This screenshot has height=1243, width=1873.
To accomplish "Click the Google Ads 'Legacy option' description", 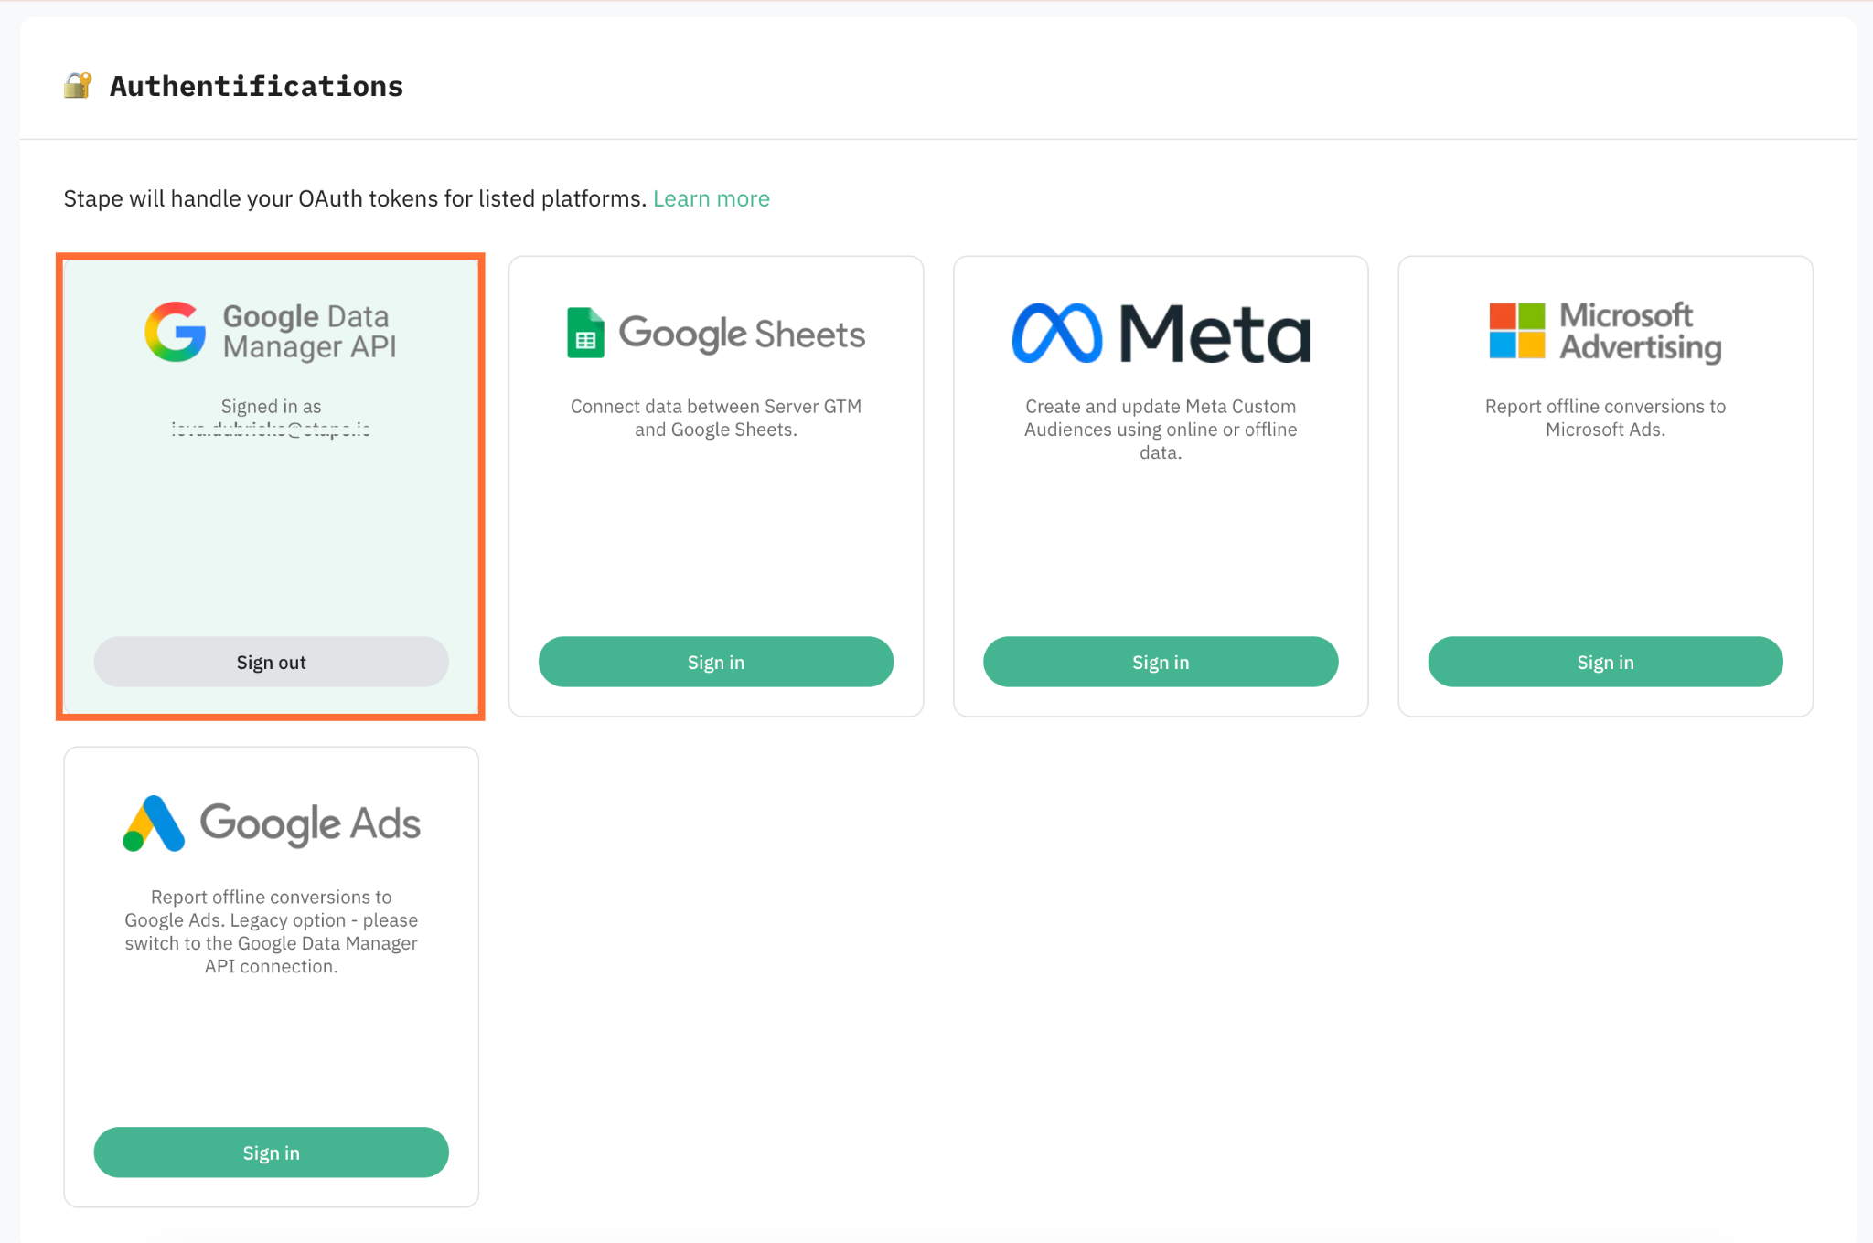I will 272,931.
